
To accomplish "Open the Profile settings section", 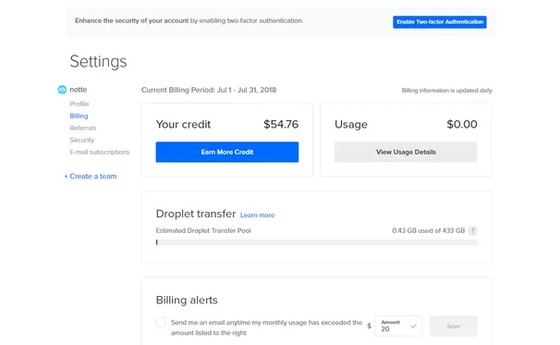I will [x=79, y=104].
